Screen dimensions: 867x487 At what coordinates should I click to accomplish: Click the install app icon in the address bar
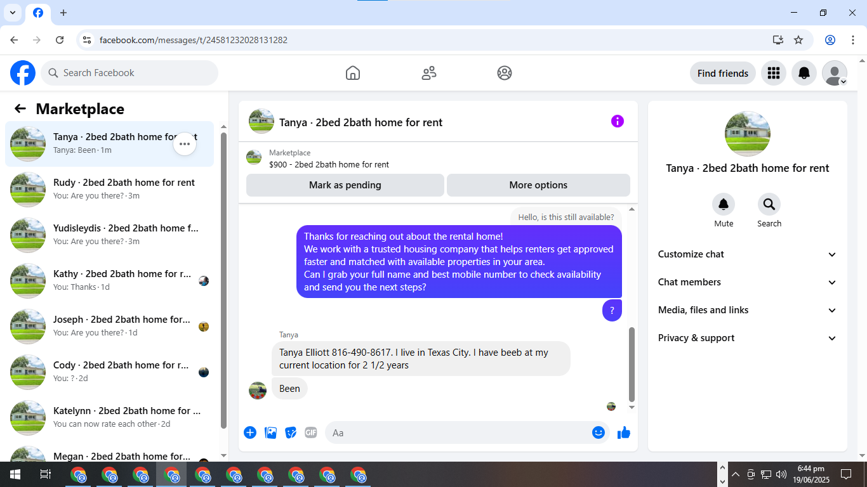coord(778,40)
